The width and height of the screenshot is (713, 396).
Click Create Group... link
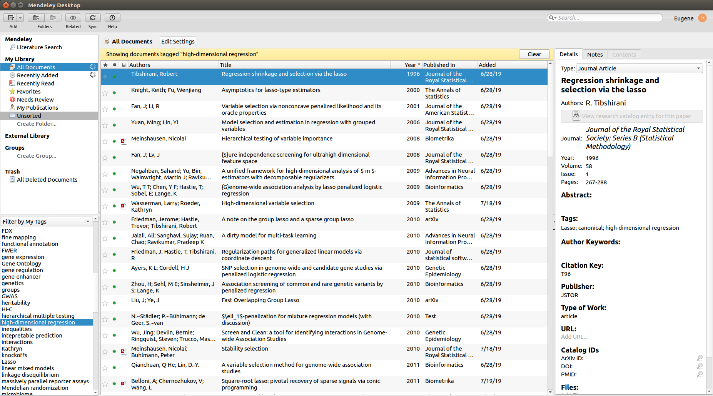click(37, 156)
